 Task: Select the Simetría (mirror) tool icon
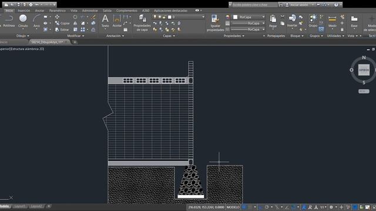click(x=75, y=23)
